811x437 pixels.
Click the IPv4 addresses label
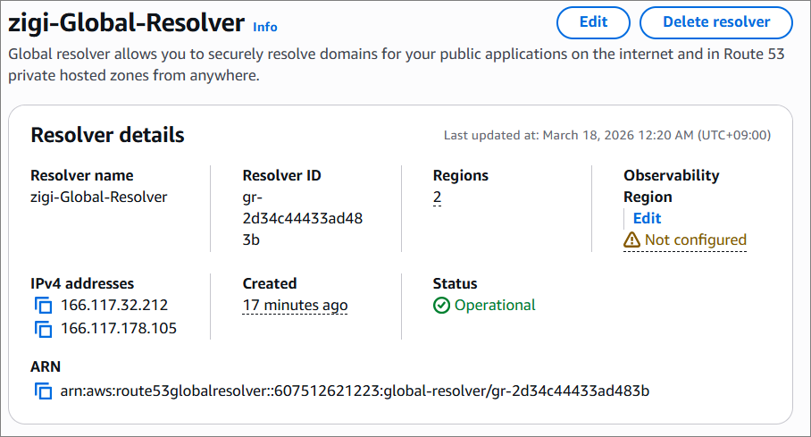[82, 284]
